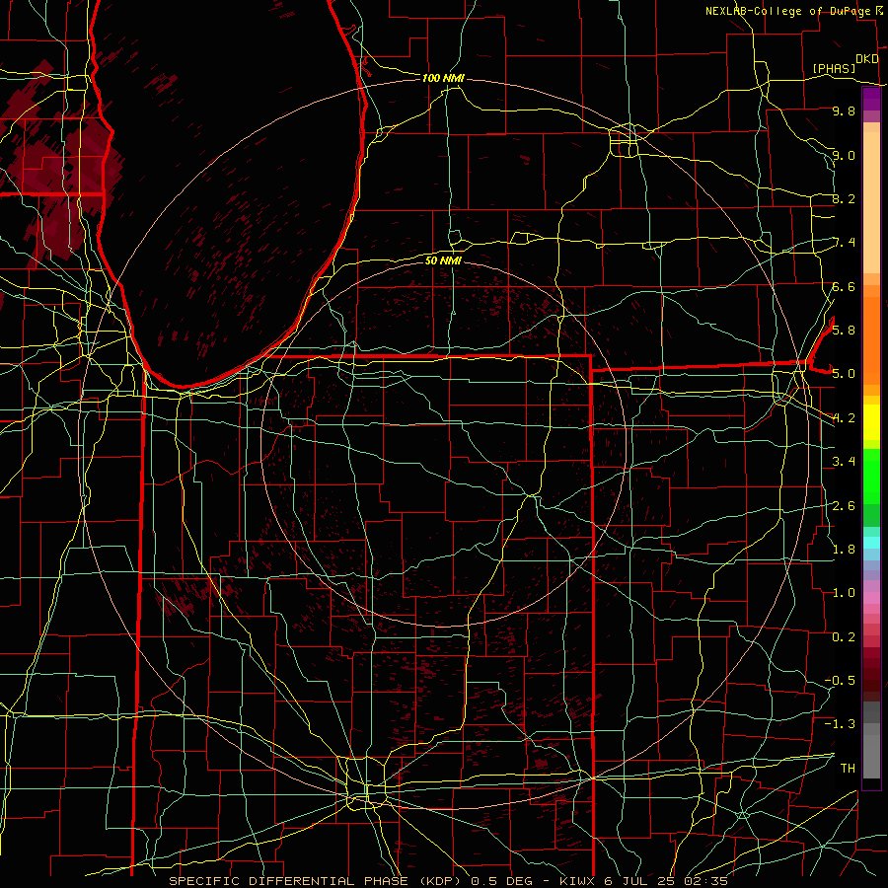Click the NEXLAB-College of DuPage credit text
This screenshot has height=888, width=888.
coord(790,11)
